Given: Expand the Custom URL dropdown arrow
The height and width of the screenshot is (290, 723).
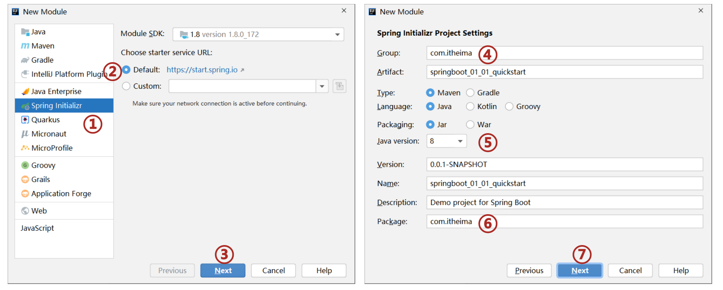Looking at the screenshot, I should 322,86.
